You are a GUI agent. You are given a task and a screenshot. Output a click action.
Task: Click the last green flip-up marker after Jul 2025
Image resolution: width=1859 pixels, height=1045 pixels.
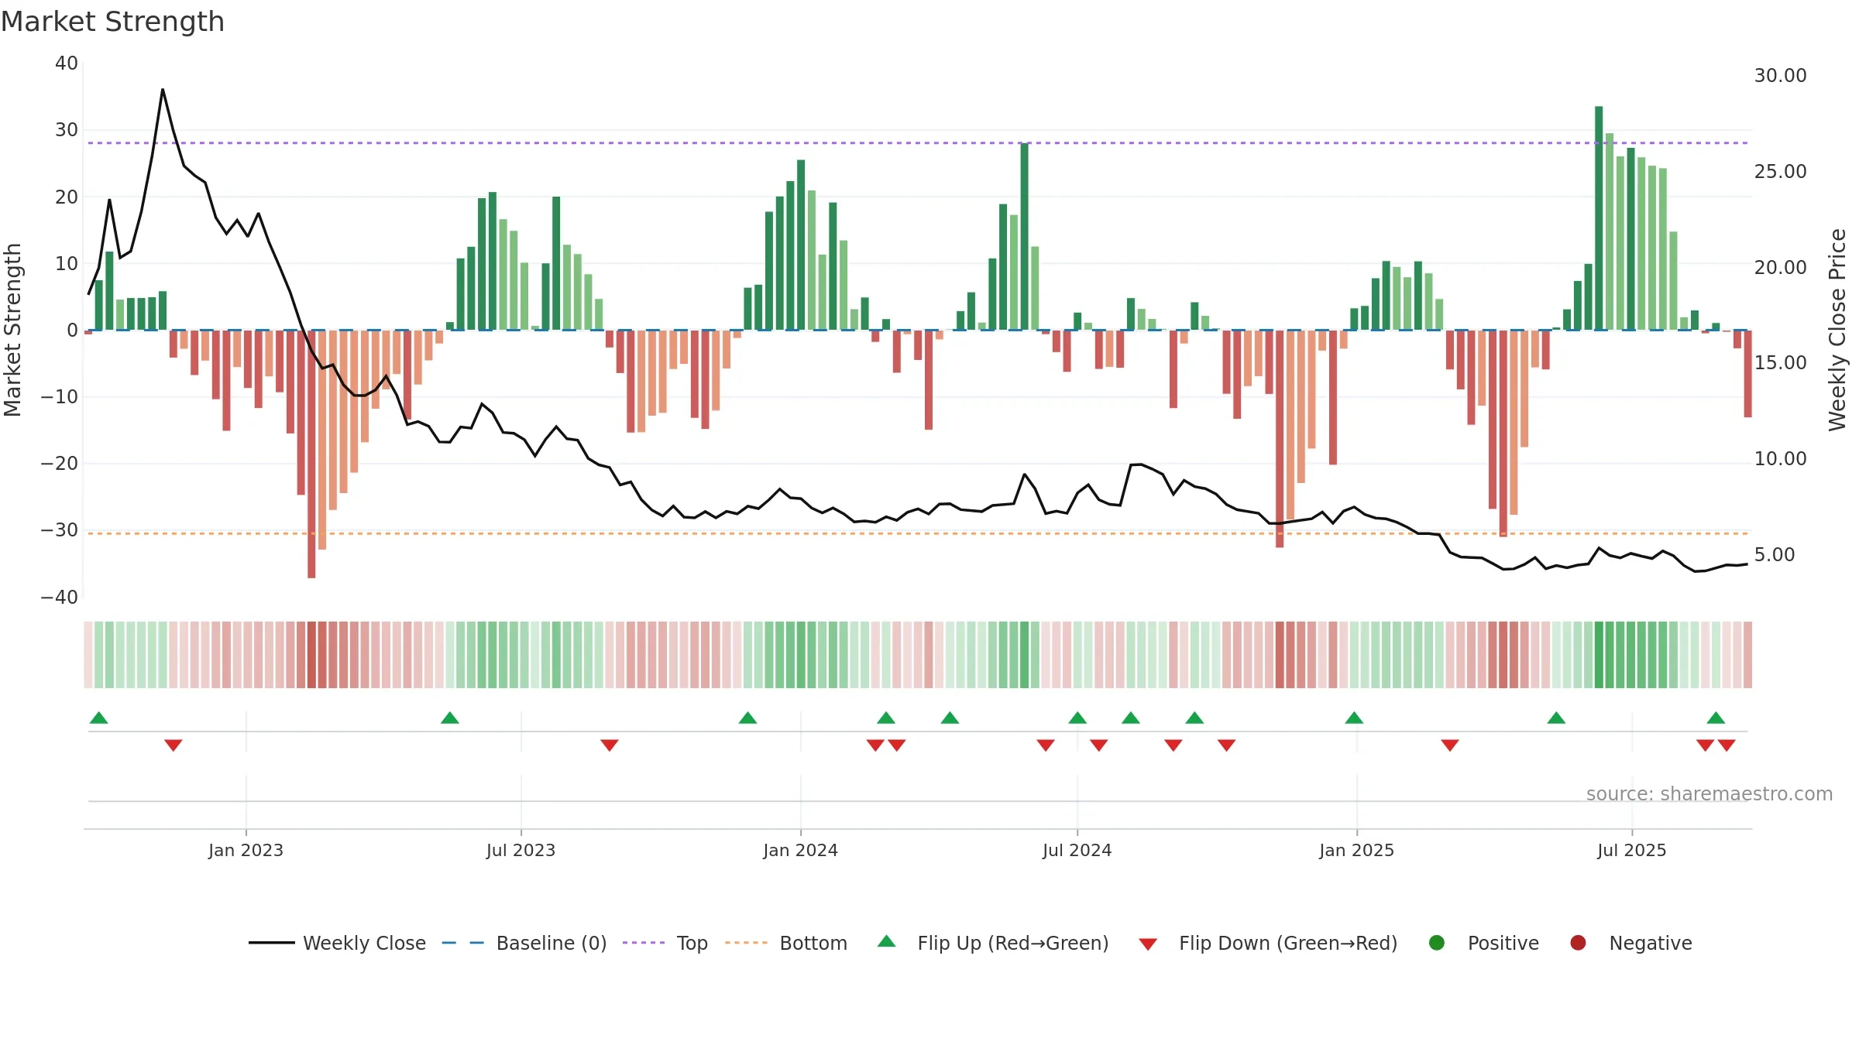[1716, 718]
